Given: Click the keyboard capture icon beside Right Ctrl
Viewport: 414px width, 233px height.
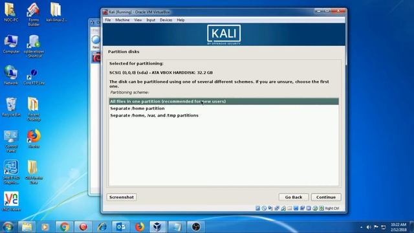Looking at the screenshot, I should 321,208.
